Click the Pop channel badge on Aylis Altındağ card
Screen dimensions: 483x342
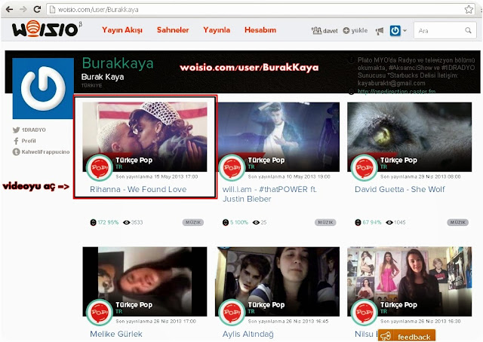(232, 312)
